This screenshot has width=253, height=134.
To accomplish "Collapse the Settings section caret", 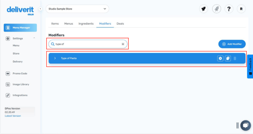I will click(34, 38).
